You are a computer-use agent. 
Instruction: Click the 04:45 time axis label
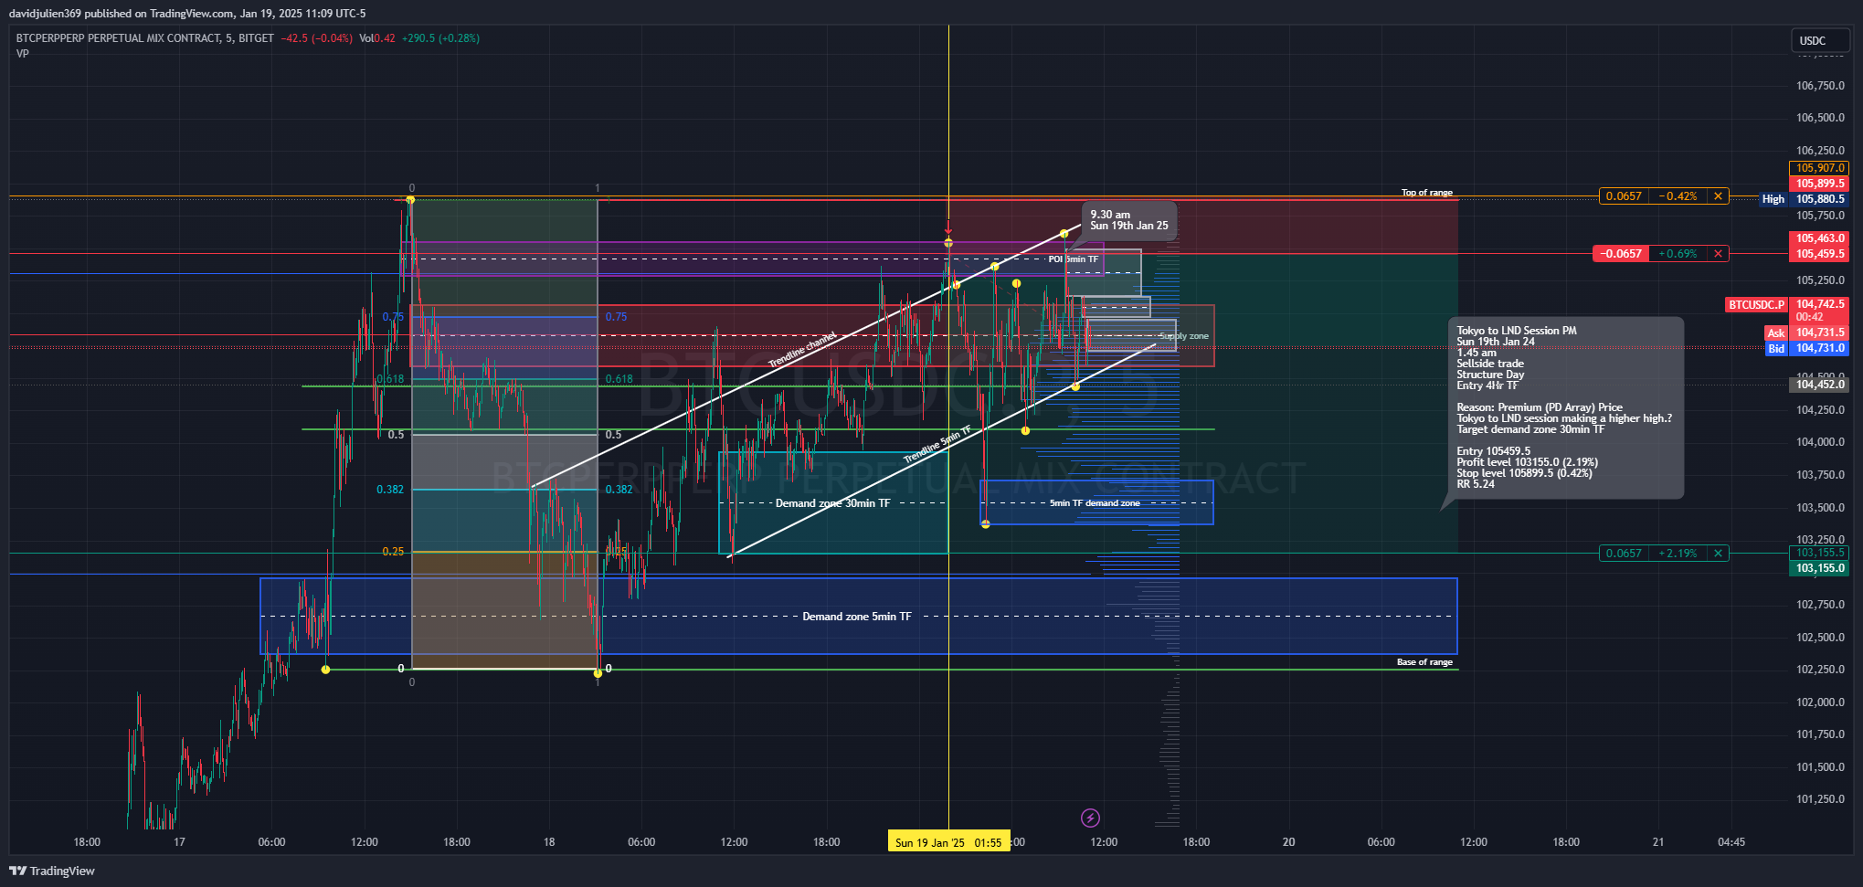[1731, 842]
